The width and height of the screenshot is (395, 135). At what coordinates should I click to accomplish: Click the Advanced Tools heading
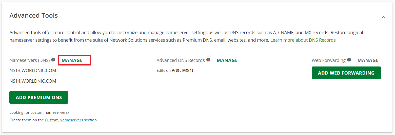click(34, 16)
